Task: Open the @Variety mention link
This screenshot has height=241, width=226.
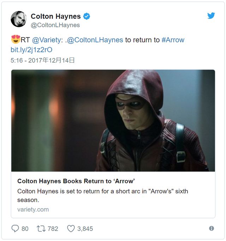Action: (47, 40)
